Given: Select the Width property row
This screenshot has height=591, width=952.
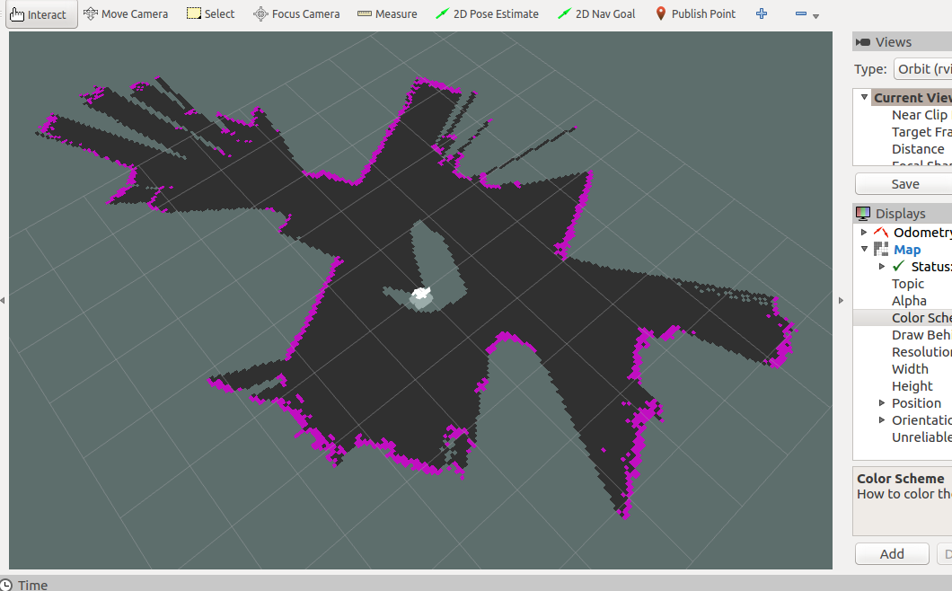Looking at the screenshot, I should [x=903, y=368].
